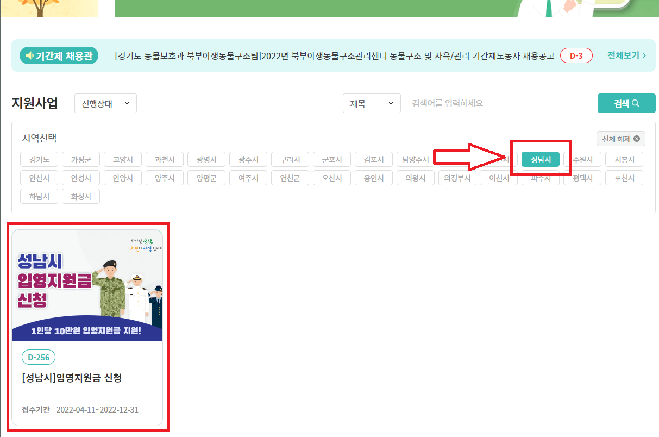Image resolution: width=659 pixels, height=437 pixels.
Task: Deselect the active 성남시 region chip
Action: [541, 159]
